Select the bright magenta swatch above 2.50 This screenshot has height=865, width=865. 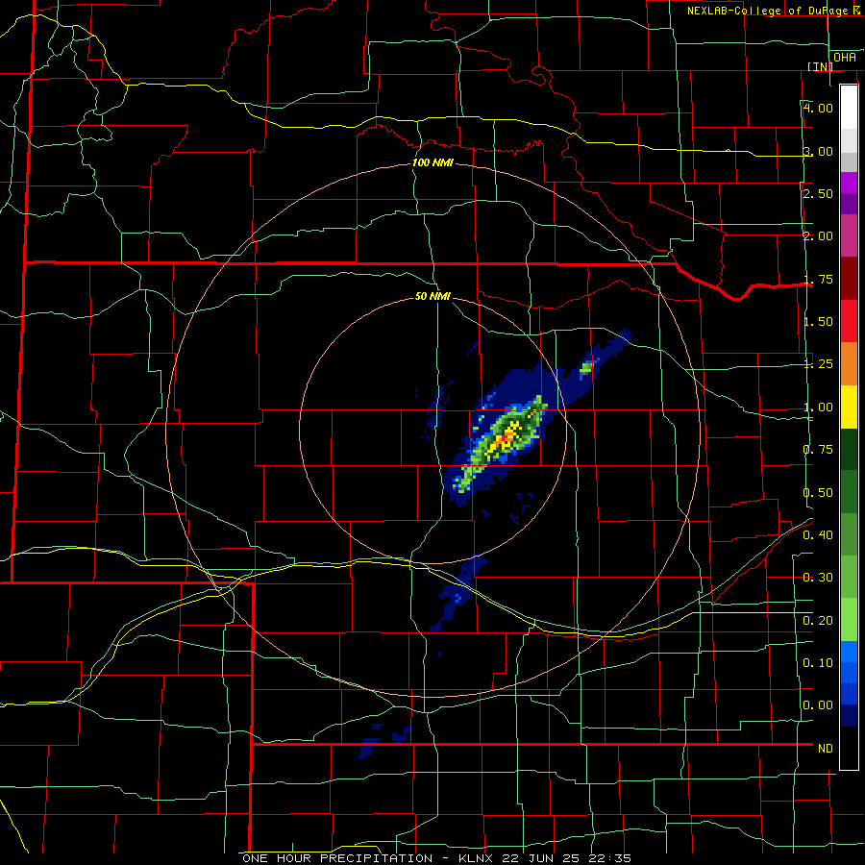(x=849, y=183)
